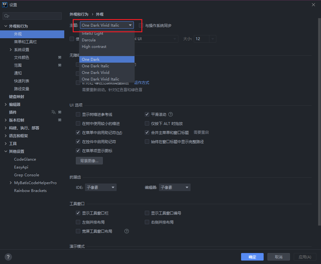
Task: Select One Dark Italic theme option
Action: click(107, 66)
